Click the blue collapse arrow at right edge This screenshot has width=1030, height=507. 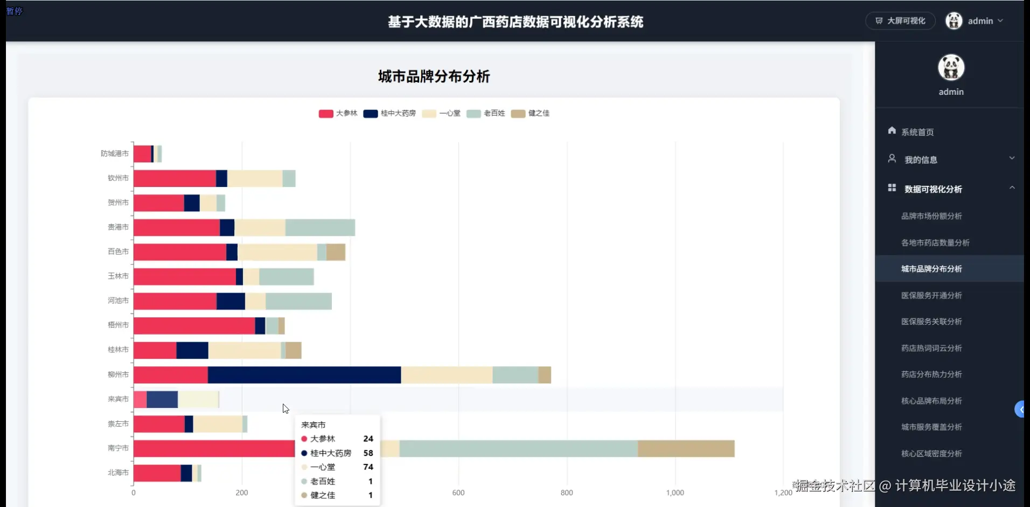[1019, 409]
